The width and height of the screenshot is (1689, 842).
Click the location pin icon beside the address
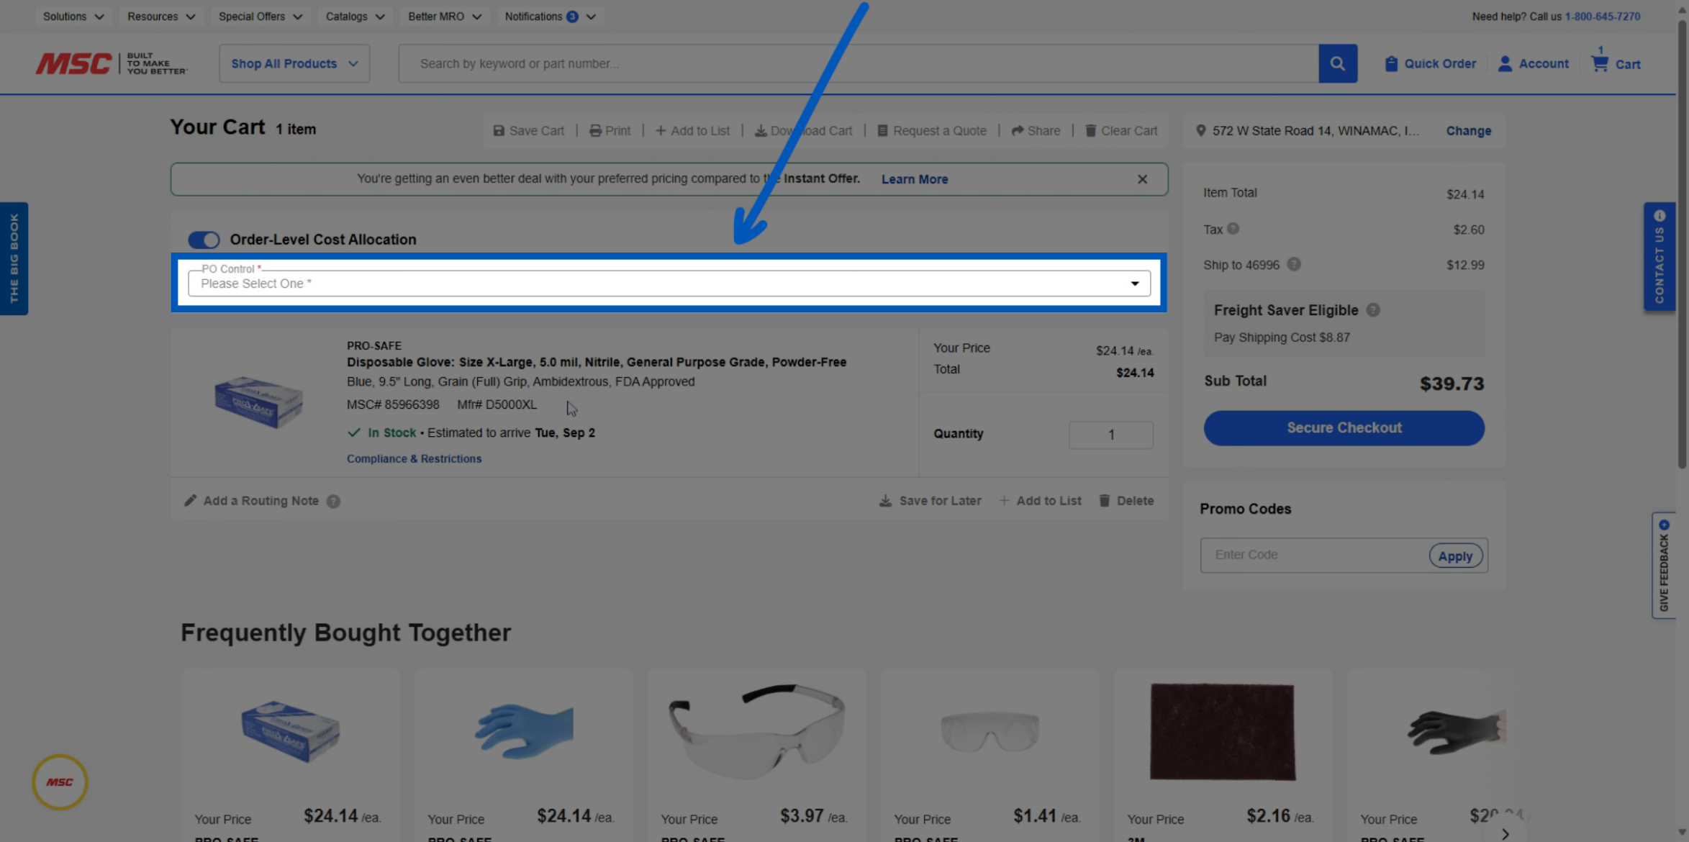tap(1200, 131)
